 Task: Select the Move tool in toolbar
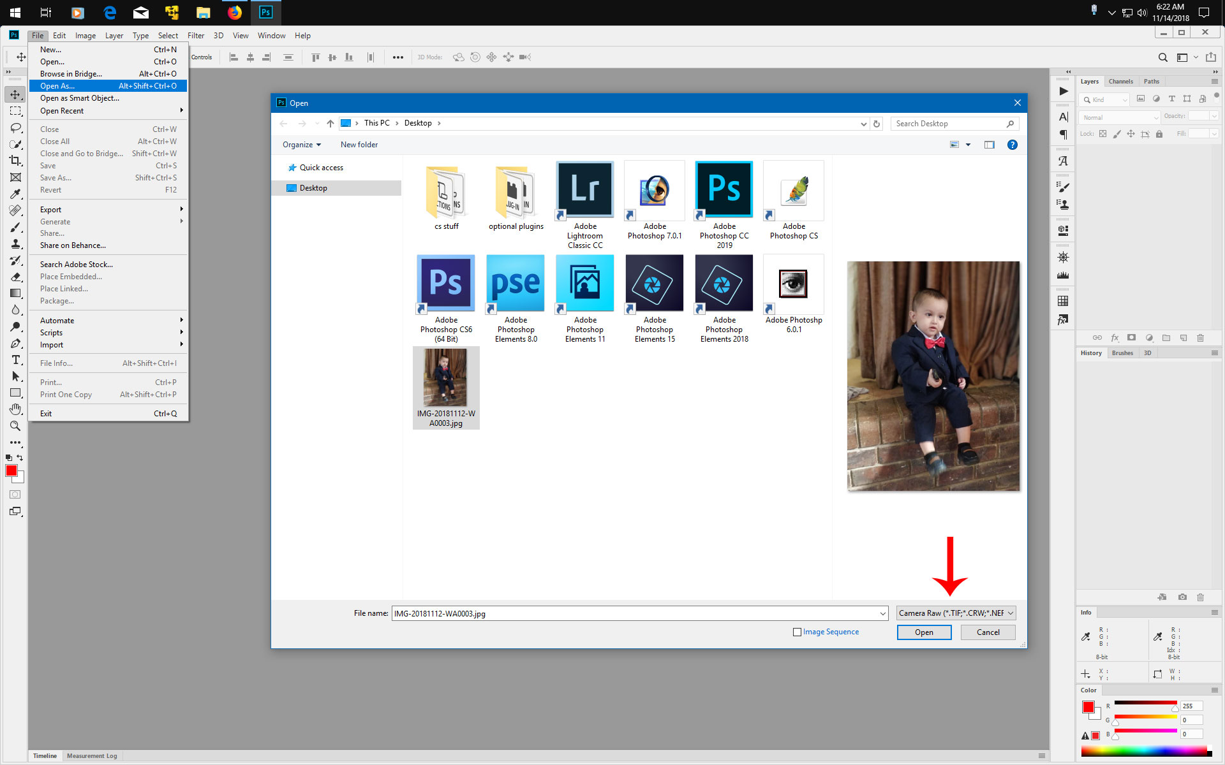pos(15,94)
